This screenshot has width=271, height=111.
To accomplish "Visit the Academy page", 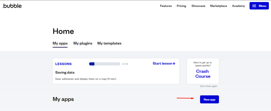I will (238, 6).
